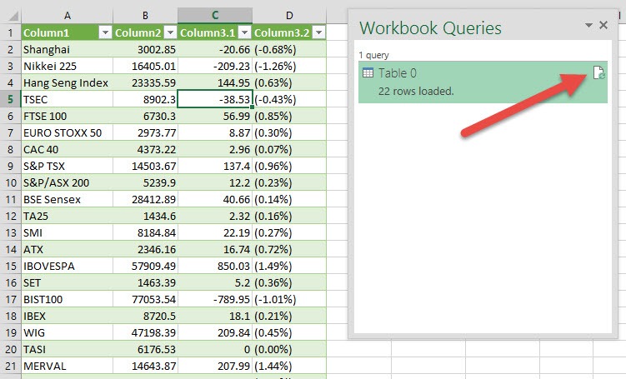Open the Workbook Queries pane options arrow
Viewport: 626px width, 379px height.
tap(588, 25)
